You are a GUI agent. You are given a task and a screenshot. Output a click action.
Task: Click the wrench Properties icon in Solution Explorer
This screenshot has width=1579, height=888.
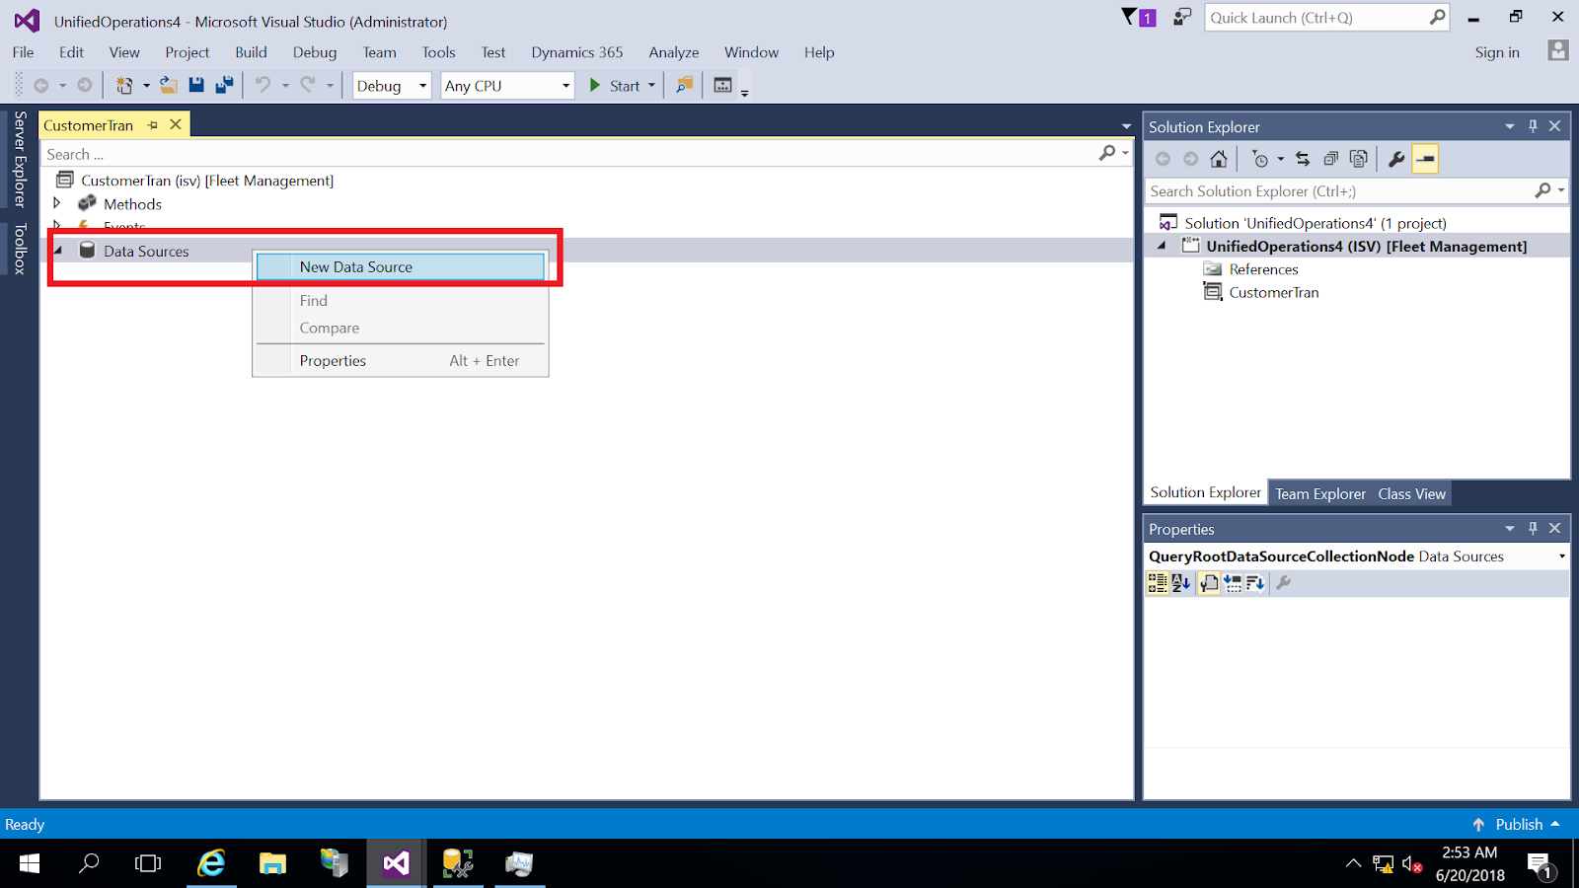[x=1396, y=159]
